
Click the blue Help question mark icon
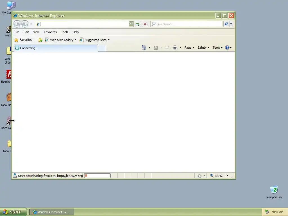pos(227,48)
